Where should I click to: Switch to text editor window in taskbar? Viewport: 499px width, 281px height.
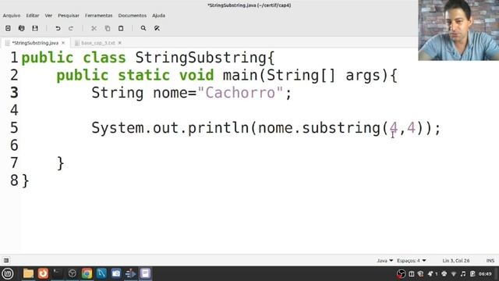[x=146, y=273]
